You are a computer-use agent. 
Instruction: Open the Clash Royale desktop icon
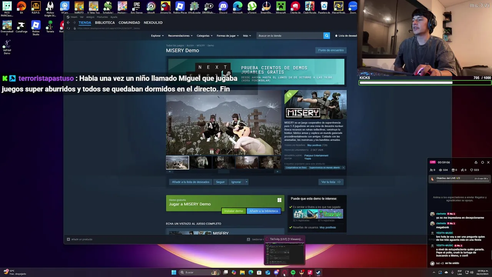pyautogui.click(x=309, y=8)
